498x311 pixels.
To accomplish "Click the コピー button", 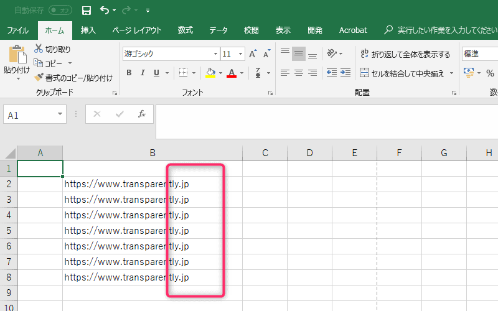I will click(49, 63).
